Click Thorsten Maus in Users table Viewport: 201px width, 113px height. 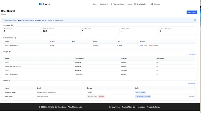click(x=10, y=92)
